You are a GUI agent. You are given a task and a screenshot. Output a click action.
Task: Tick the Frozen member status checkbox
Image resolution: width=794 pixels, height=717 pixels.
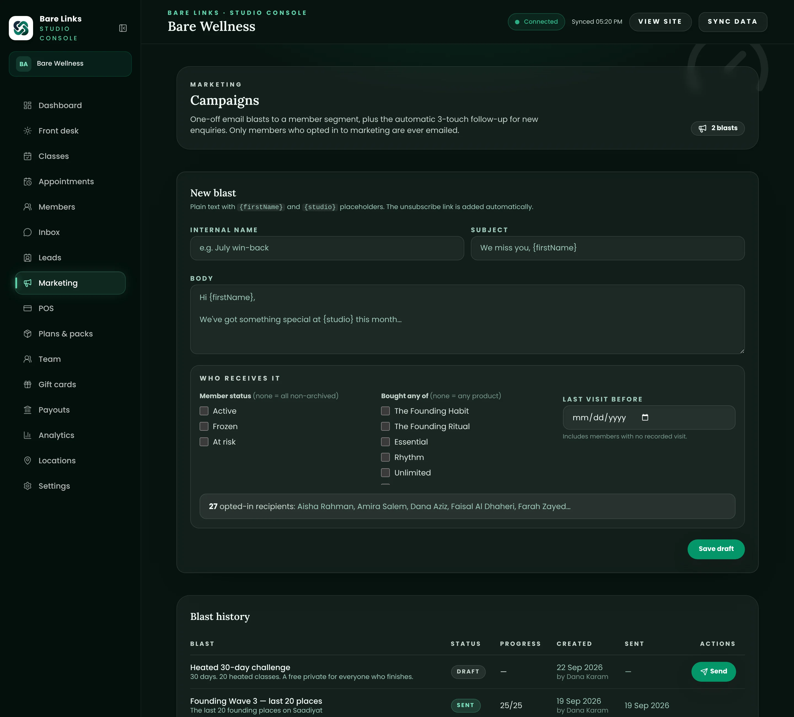204,426
